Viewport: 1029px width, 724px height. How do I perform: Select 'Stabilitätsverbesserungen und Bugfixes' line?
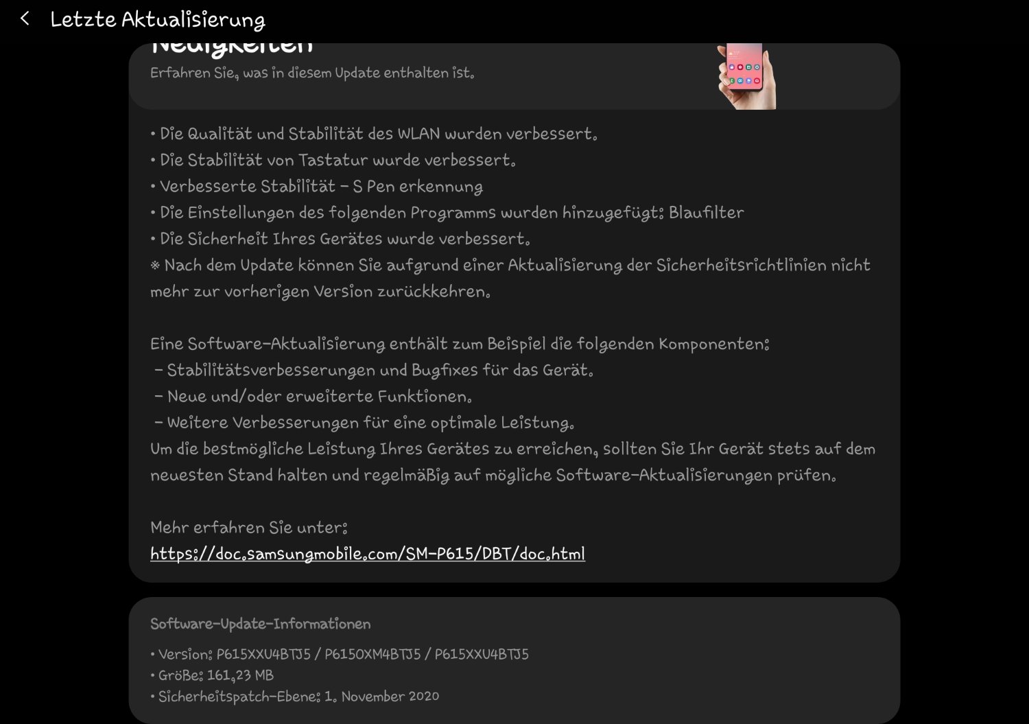[x=374, y=371]
